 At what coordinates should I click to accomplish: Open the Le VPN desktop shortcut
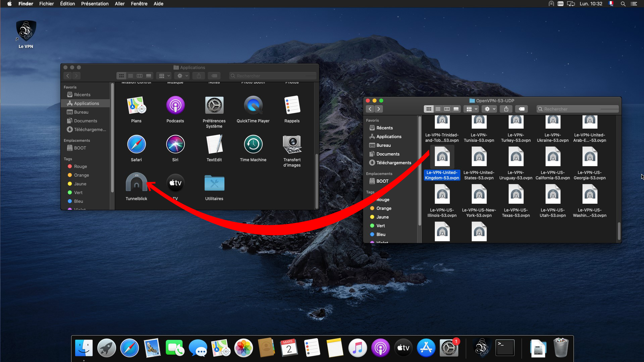[x=26, y=31]
